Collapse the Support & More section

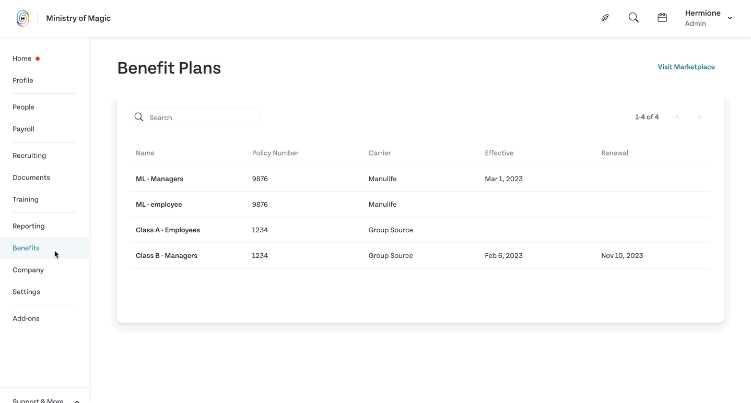coord(76,400)
